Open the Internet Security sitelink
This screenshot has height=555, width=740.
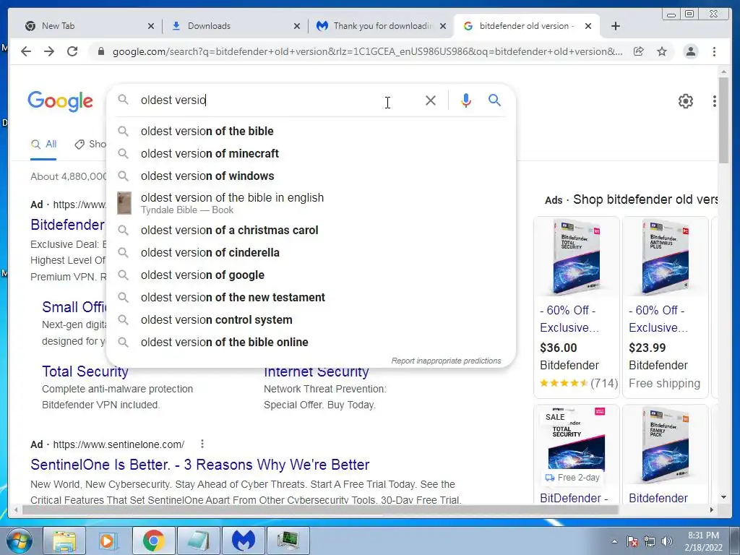[317, 372]
